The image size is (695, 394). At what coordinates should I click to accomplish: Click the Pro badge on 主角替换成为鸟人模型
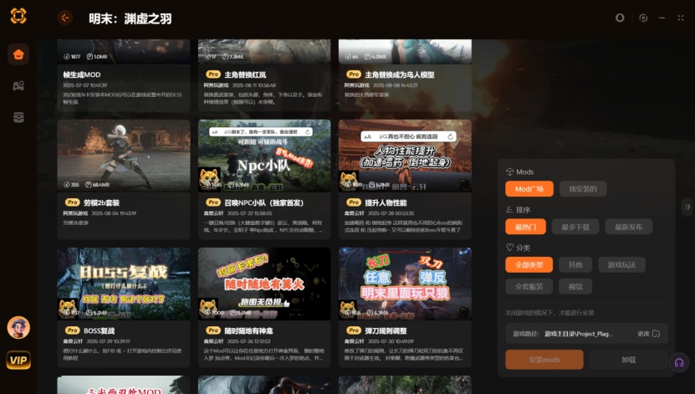(354, 74)
